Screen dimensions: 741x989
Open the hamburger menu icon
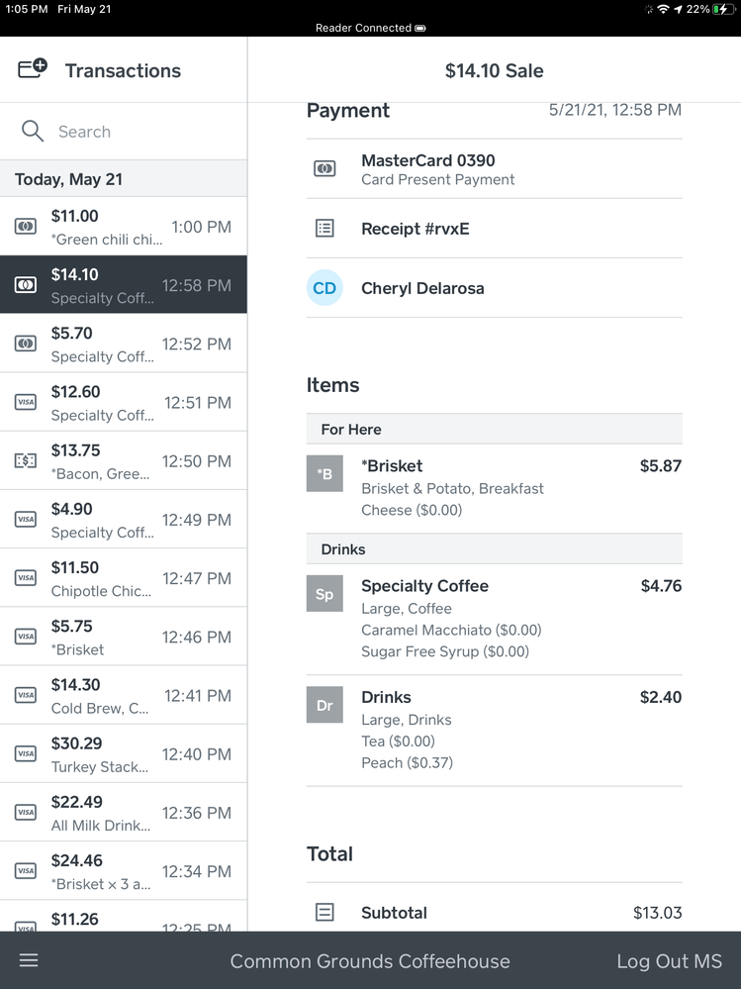click(29, 960)
